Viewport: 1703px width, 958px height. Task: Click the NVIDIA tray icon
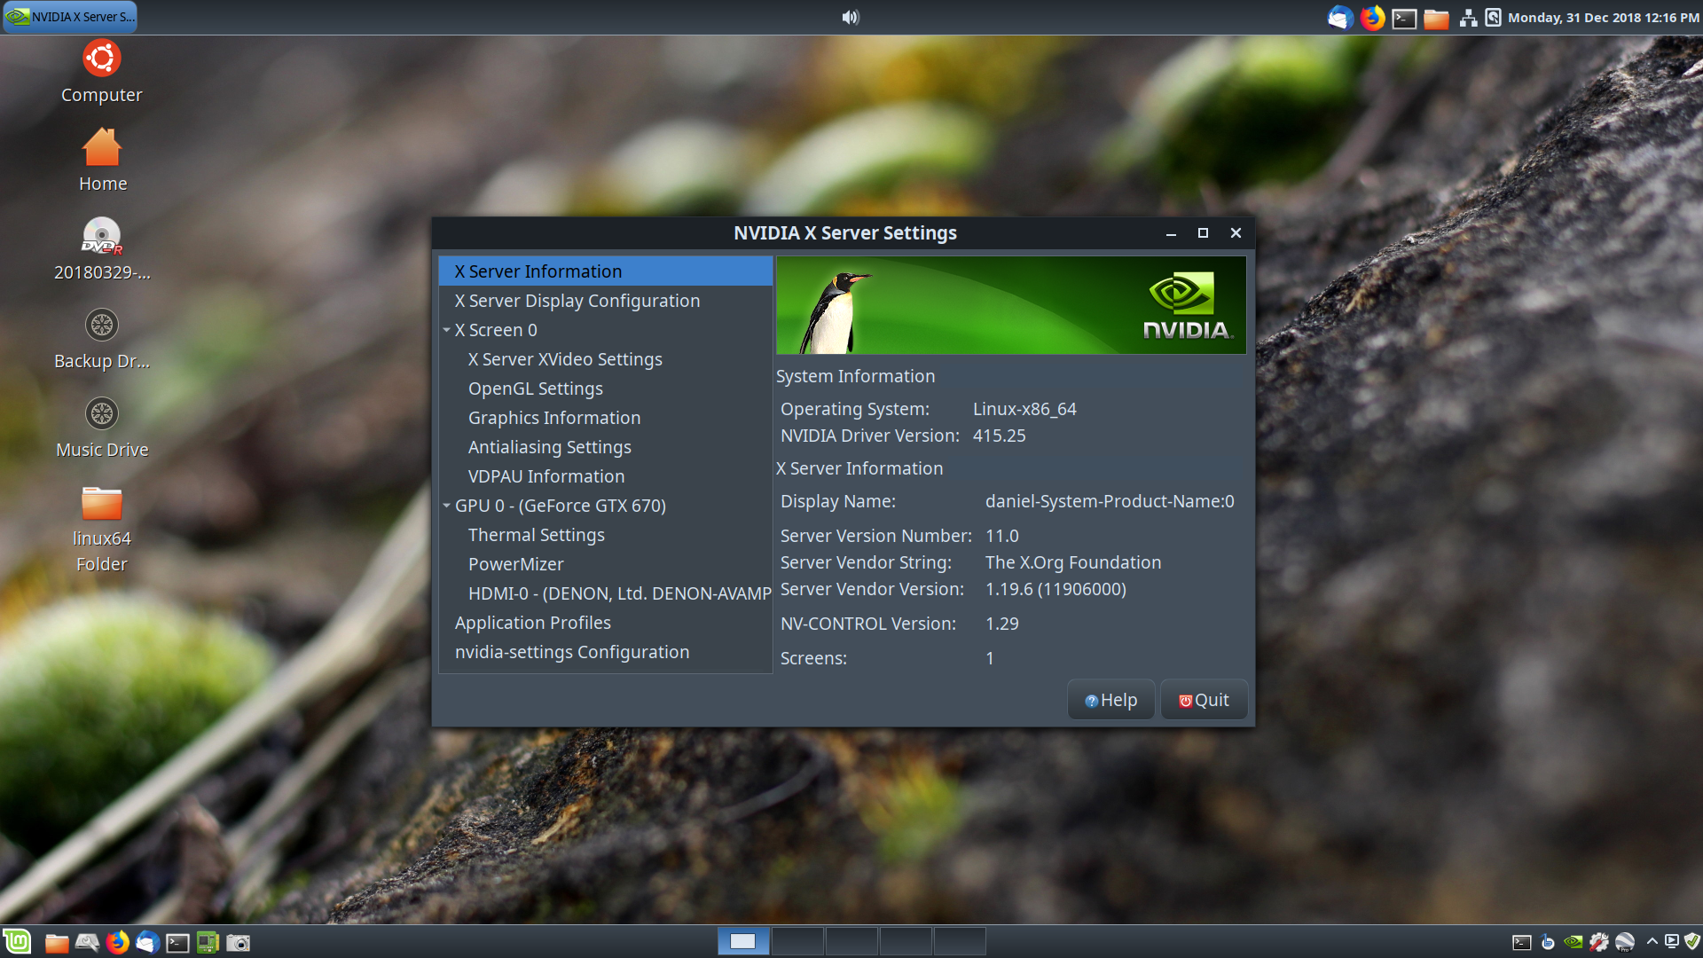[1574, 942]
